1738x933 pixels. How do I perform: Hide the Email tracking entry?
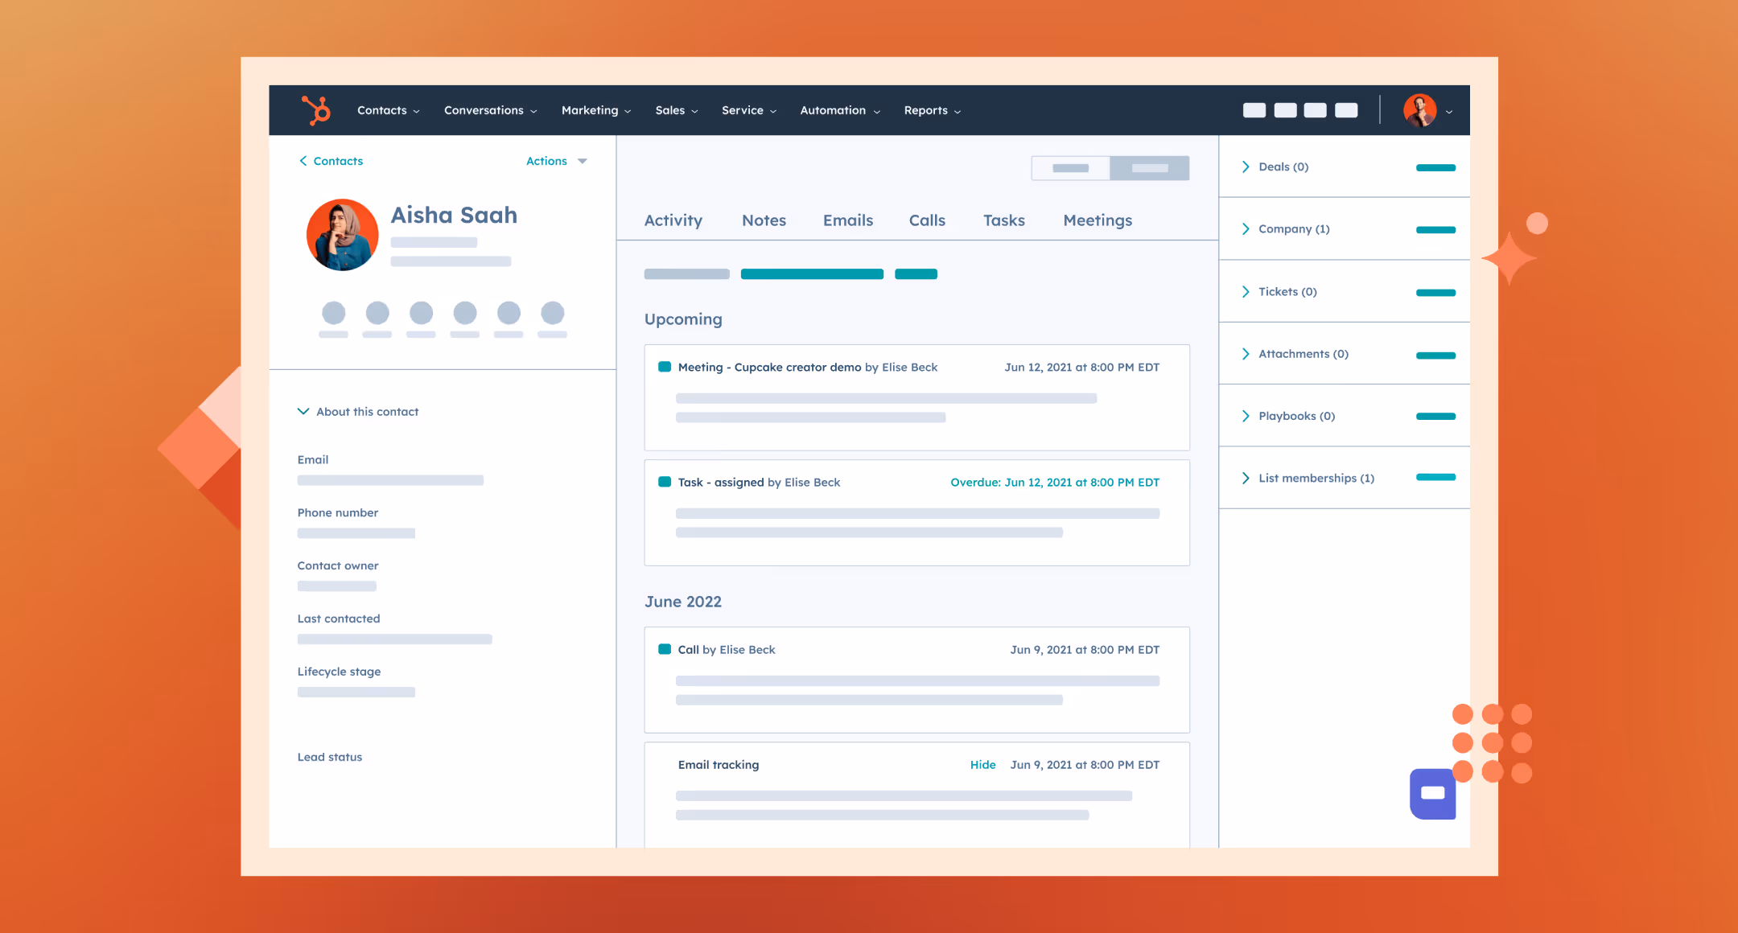point(982,764)
